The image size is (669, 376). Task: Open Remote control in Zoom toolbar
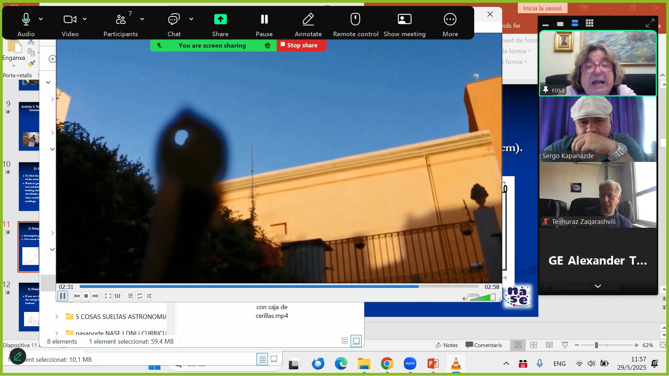(355, 24)
